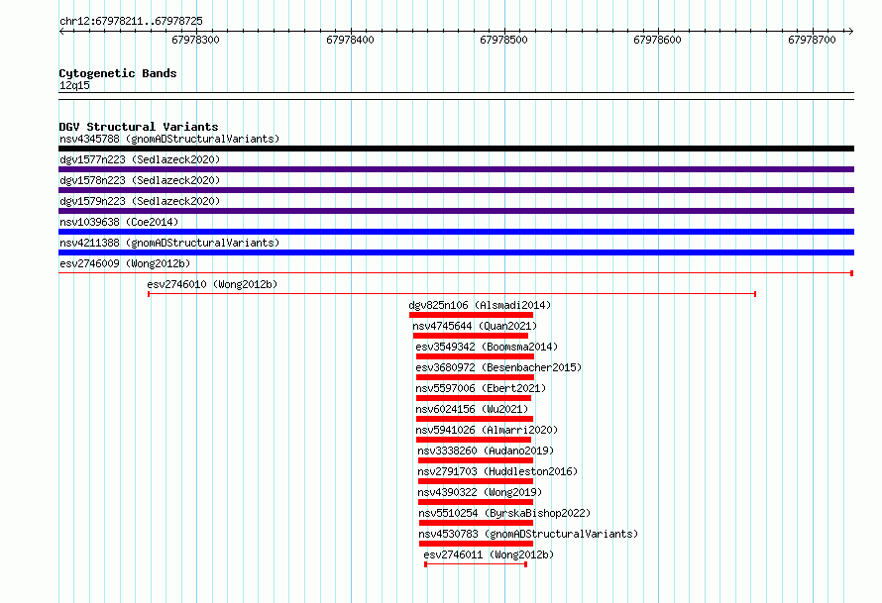Click the esv3680972 red variant bar

coord(475,377)
